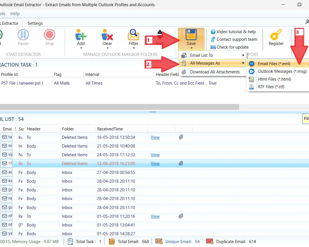Click Deleted Items cell for 21-05-2018 10:40:08
This screenshot has width=309, height=247.
tap(75, 146)
